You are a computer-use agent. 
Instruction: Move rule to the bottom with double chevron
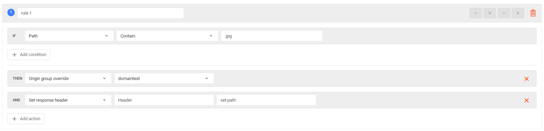coord(490,13)
